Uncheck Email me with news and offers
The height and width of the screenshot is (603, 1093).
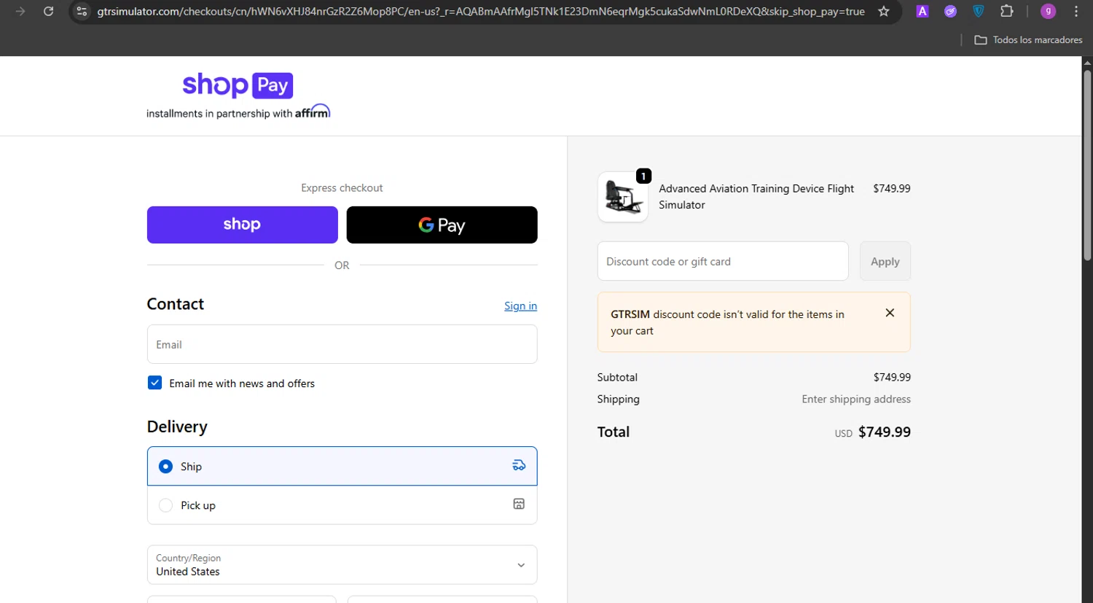click(154, 383)
